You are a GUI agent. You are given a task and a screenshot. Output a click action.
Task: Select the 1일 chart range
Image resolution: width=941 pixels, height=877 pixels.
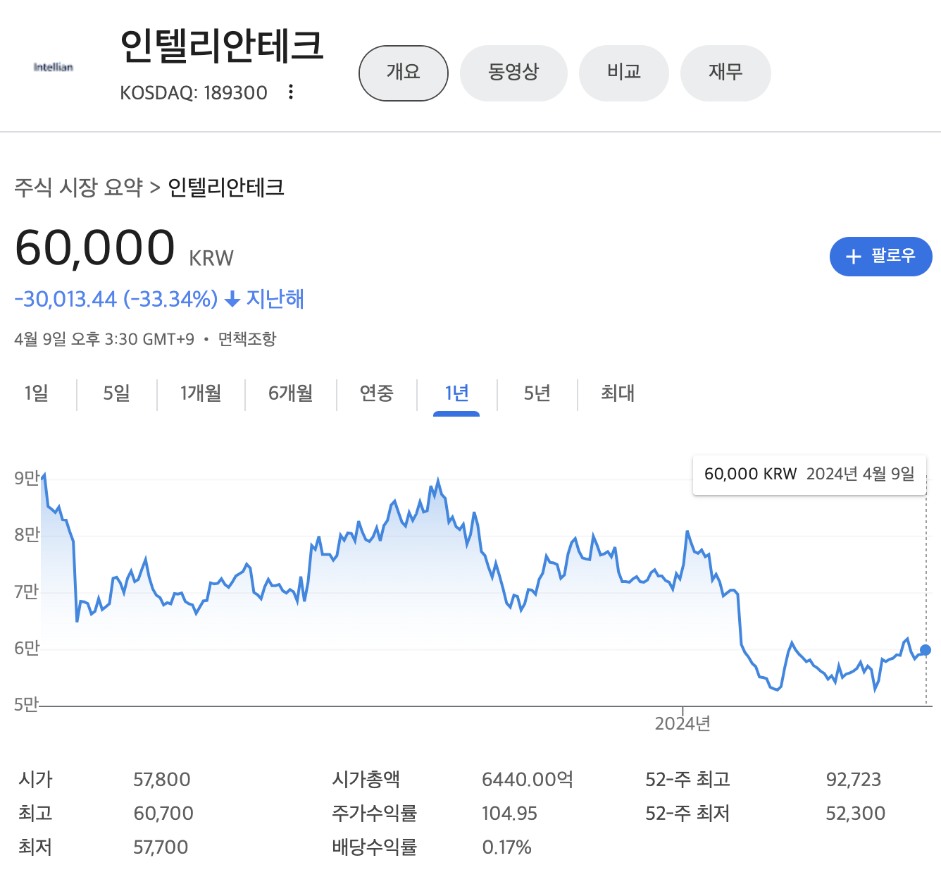click(x=37, y=393)
